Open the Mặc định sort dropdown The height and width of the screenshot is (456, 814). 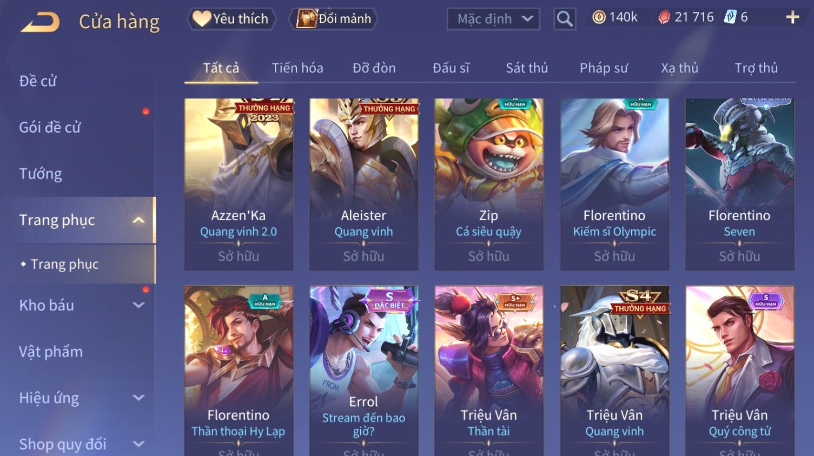tap(493, 19)
